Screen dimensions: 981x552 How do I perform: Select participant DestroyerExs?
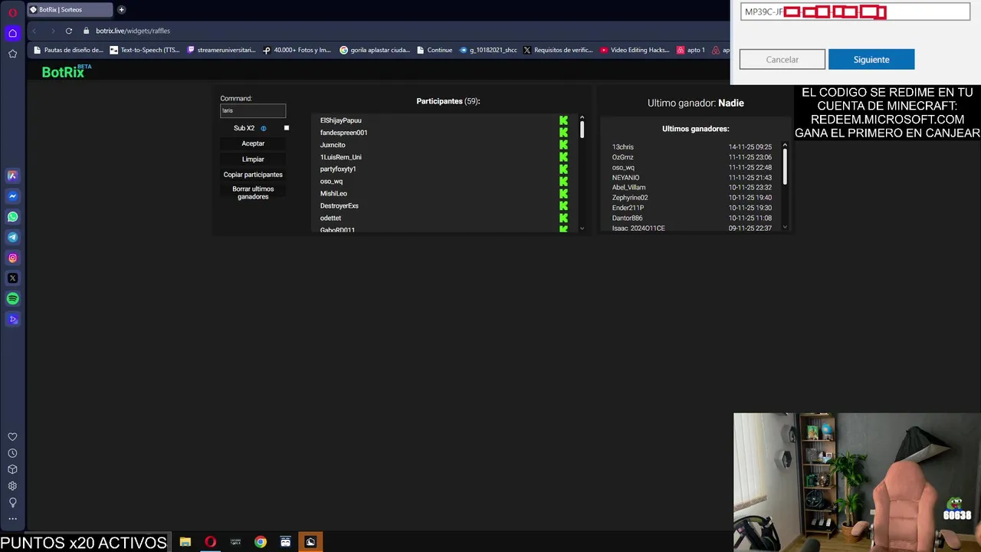(339, 206)
